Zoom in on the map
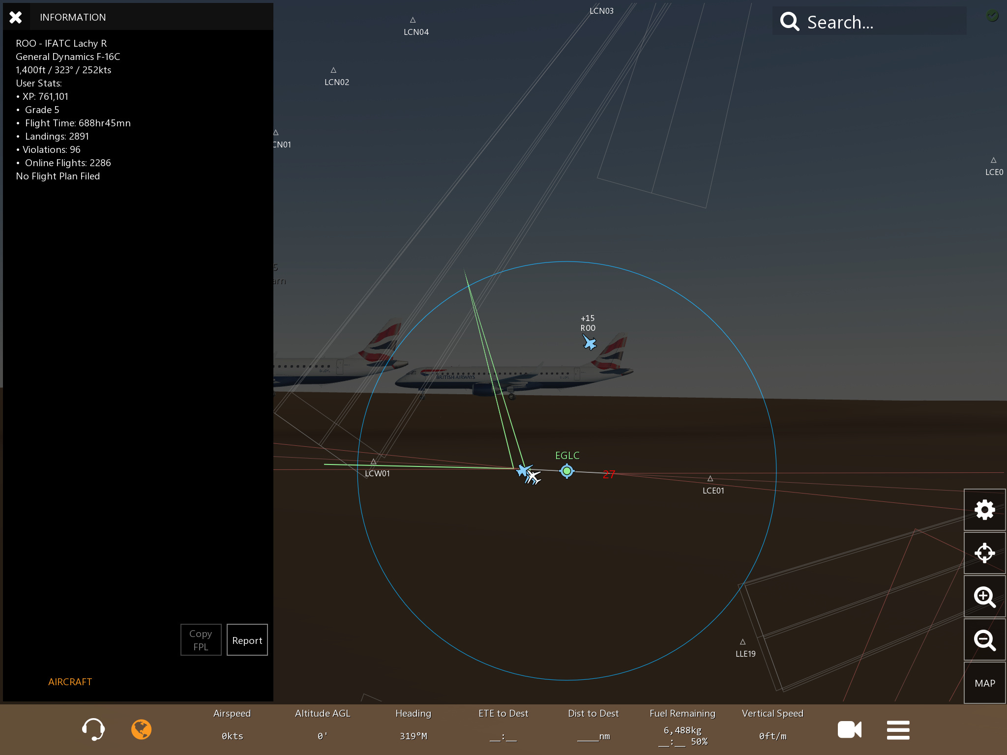This screenshot has height=755, width=1007. click(x=984, y=596)
